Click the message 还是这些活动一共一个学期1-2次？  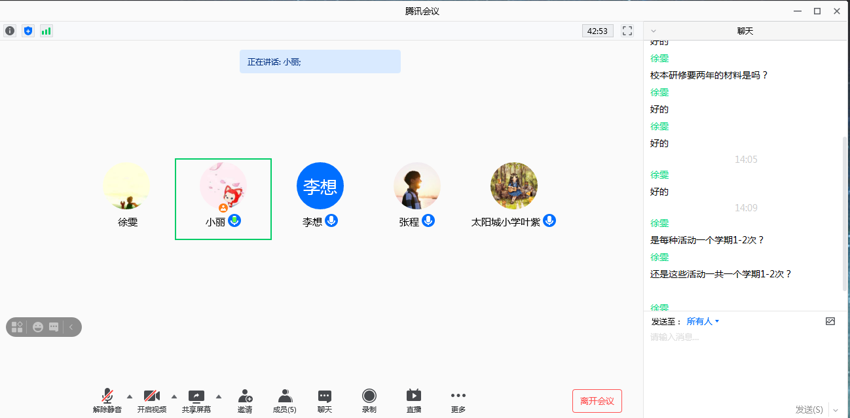pyautogui.click(x=721, y=274)
